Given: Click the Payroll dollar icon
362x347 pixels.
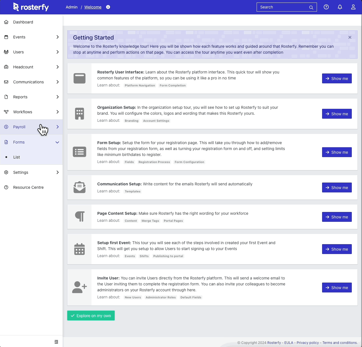Looking at the screenshot, I should [x=6, y=127].
